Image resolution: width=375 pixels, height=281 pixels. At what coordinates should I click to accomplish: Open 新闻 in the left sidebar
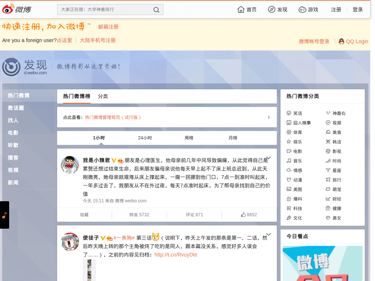click(13, 183)
